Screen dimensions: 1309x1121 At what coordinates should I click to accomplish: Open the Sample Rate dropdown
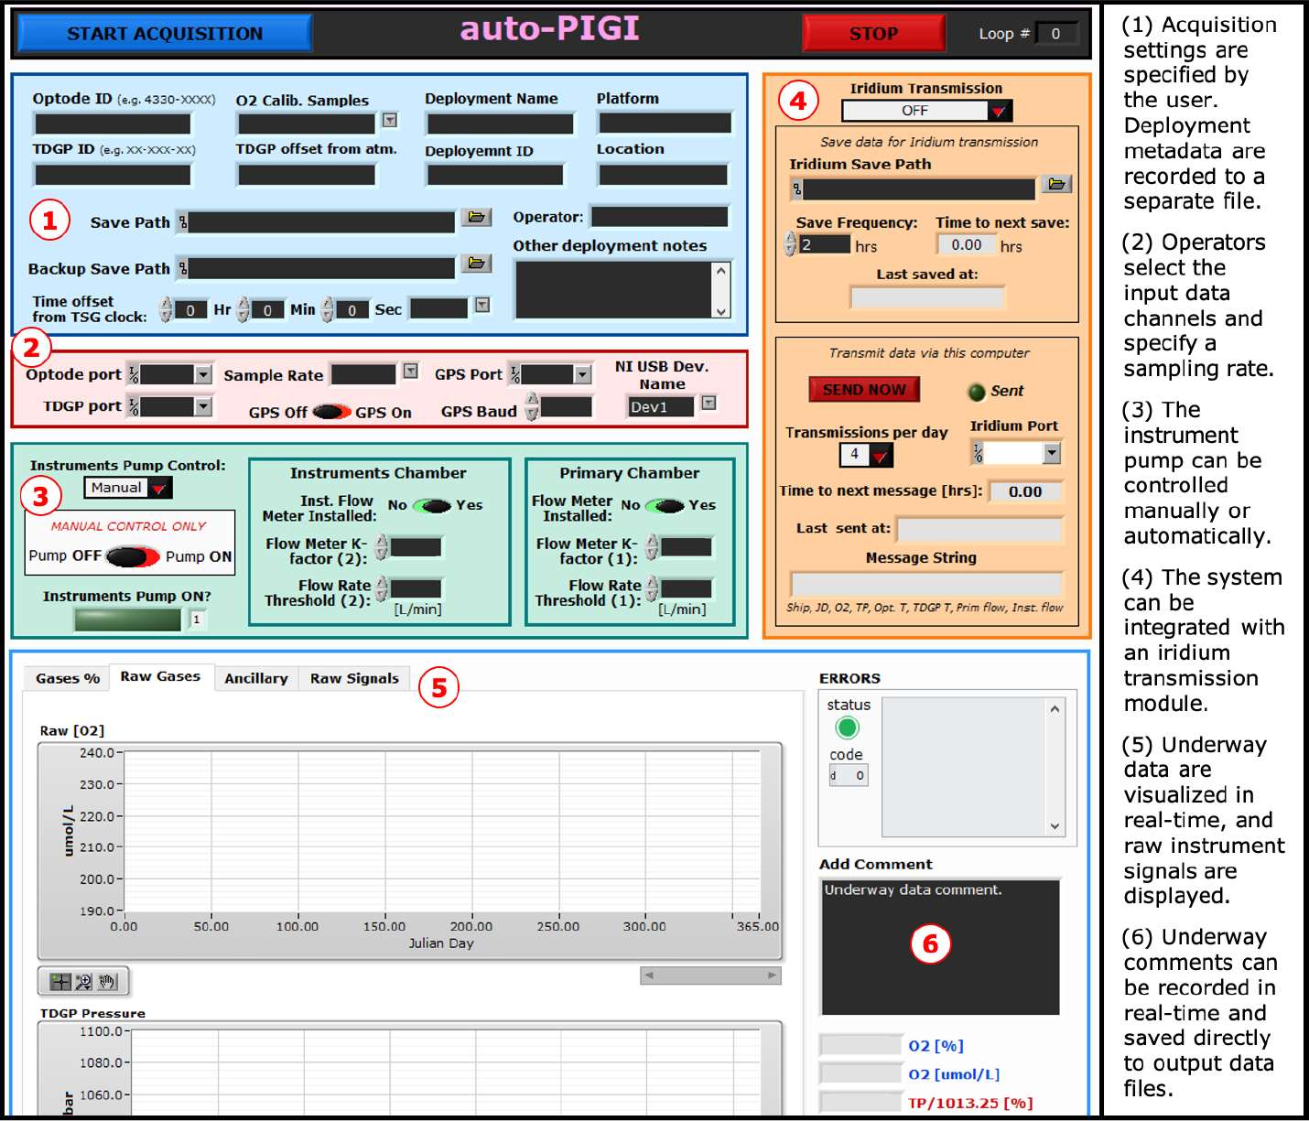click(410, 371)
